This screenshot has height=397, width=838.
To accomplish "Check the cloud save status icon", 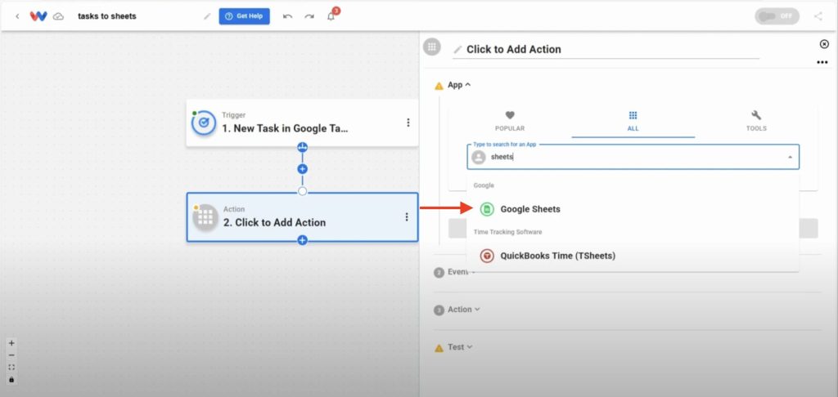I will click(x=58, y=16).
